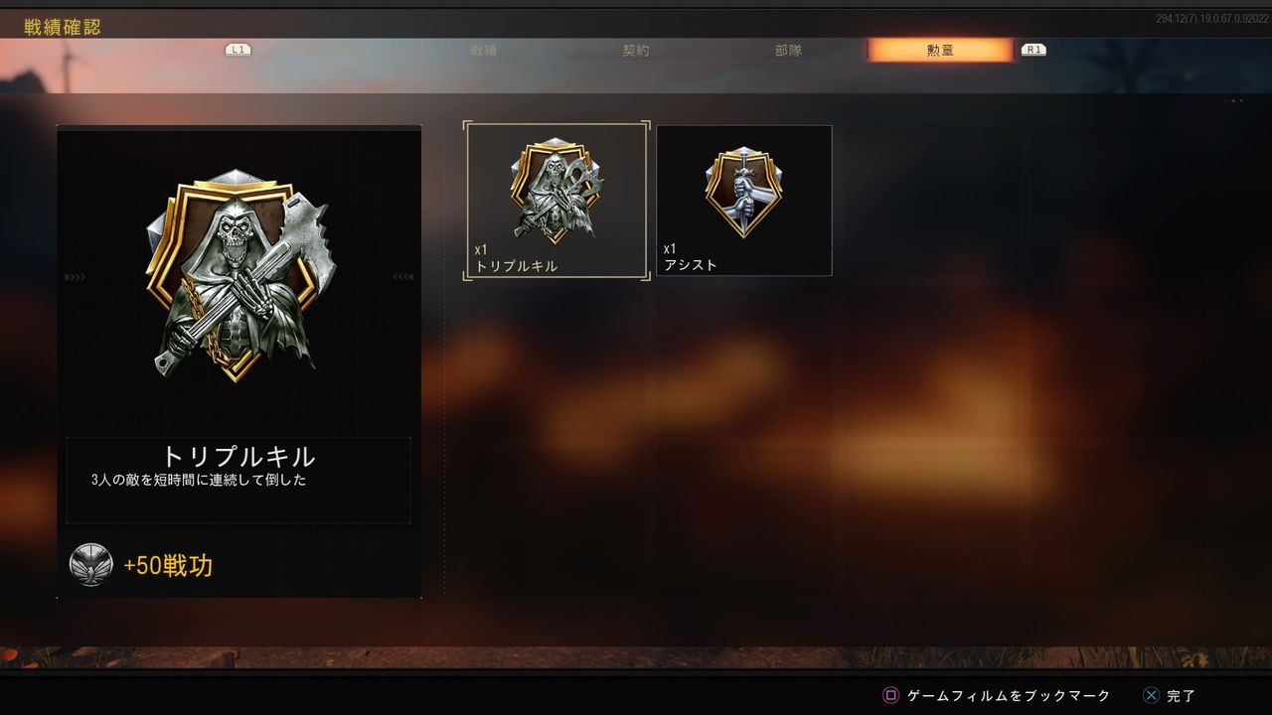Click the +50戦功 reward text
The image size is (1272, 715).
pos(168,566)
